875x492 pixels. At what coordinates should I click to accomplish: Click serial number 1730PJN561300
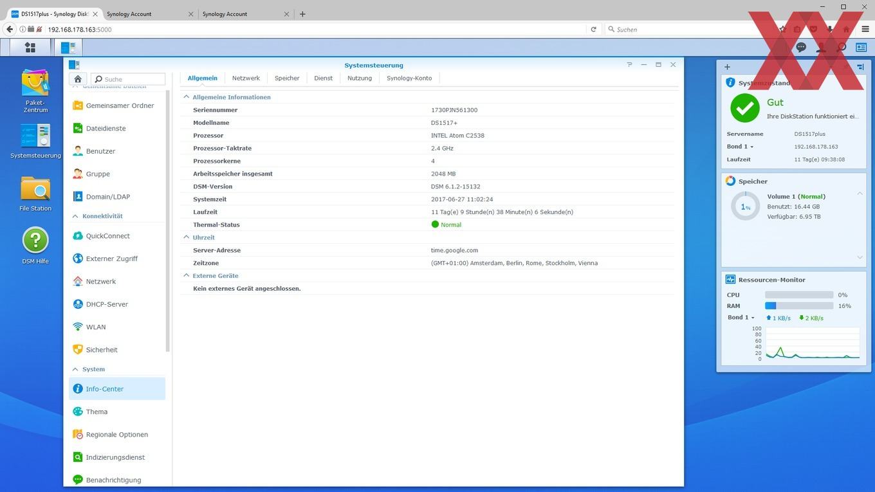point(454,110)
